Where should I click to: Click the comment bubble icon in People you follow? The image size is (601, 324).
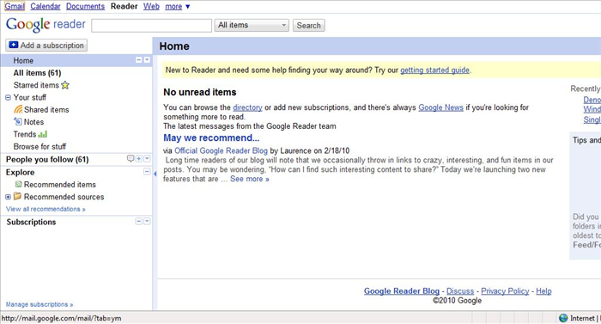[x=131, y=158]
